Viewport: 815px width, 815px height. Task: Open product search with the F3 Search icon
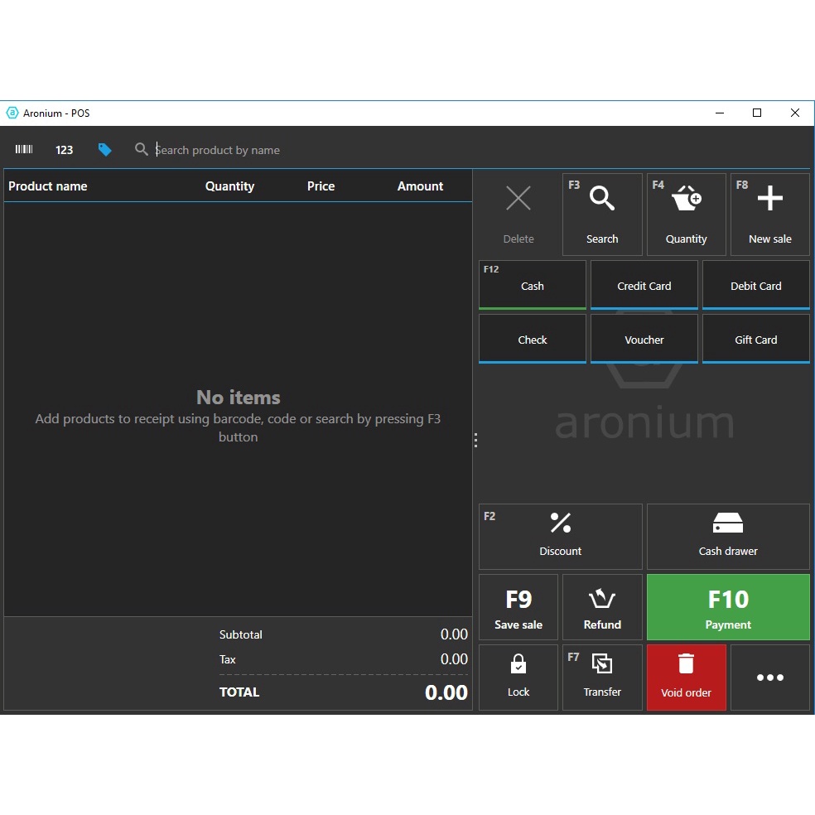[602, 199]
